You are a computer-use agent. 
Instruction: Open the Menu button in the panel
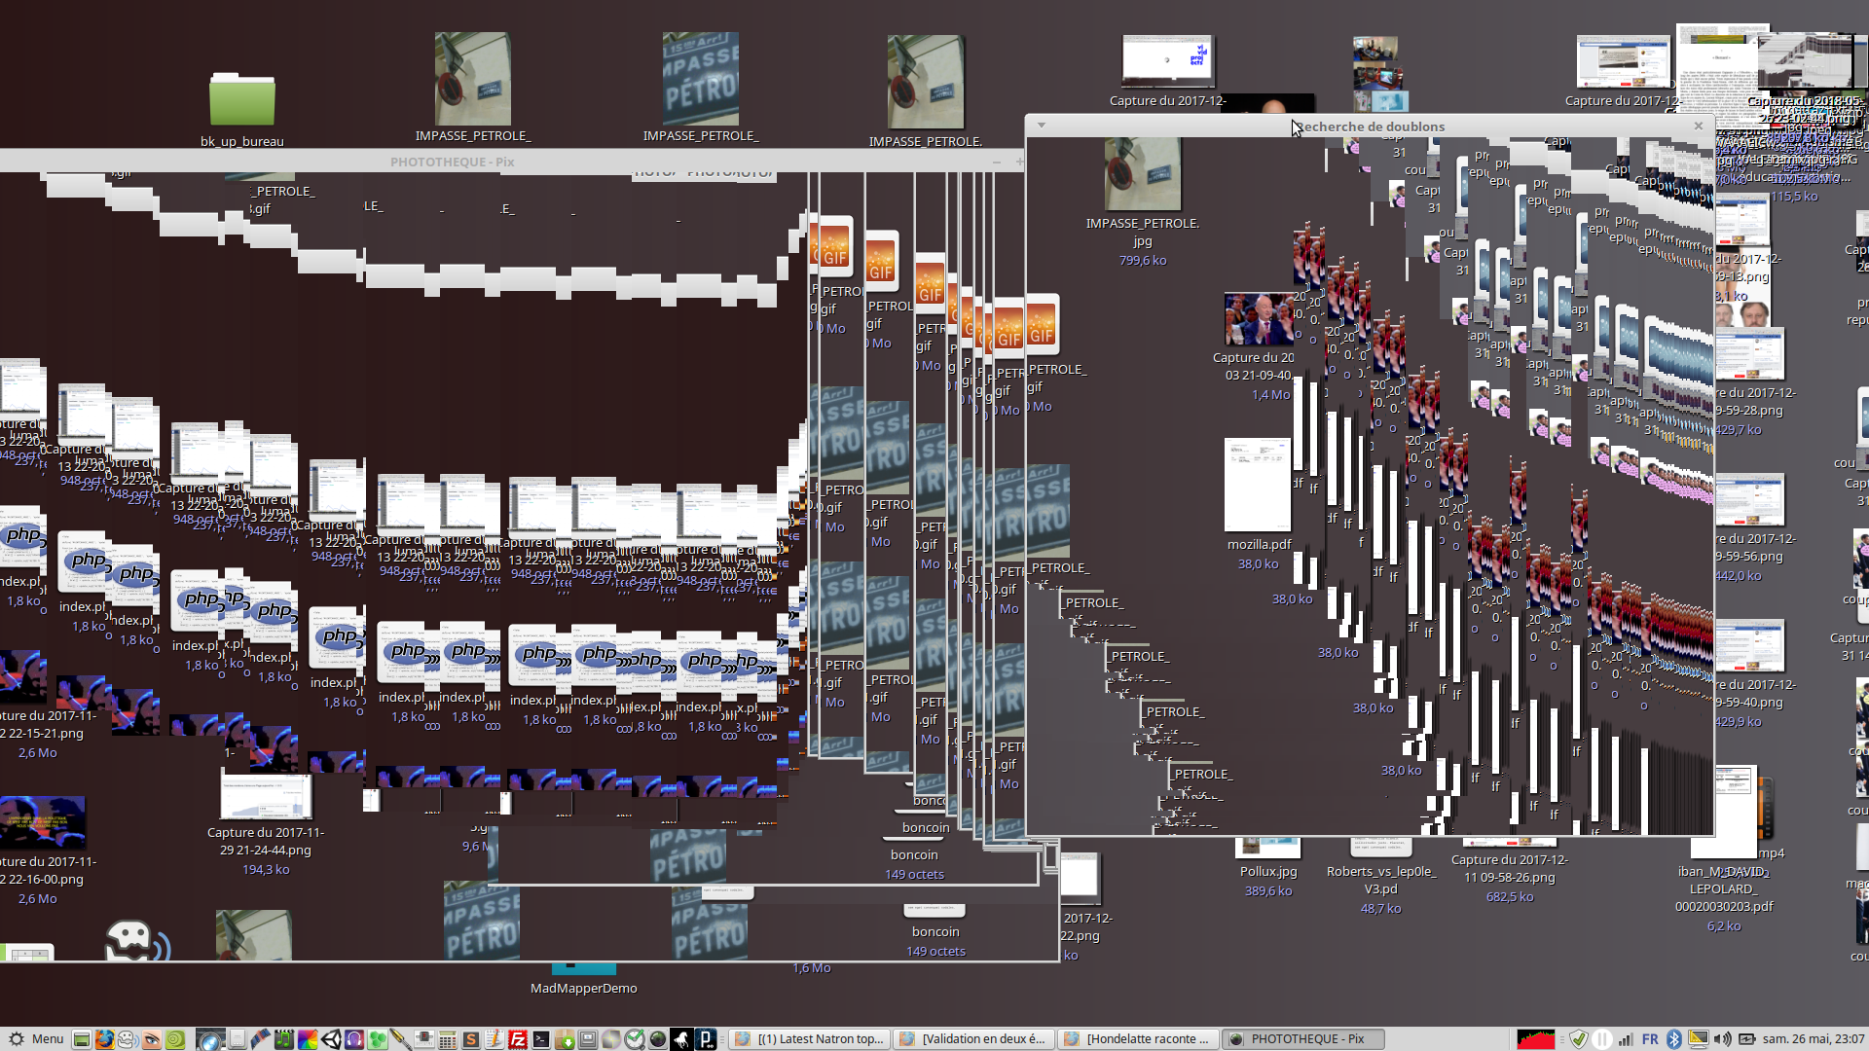click(35, 1039)
